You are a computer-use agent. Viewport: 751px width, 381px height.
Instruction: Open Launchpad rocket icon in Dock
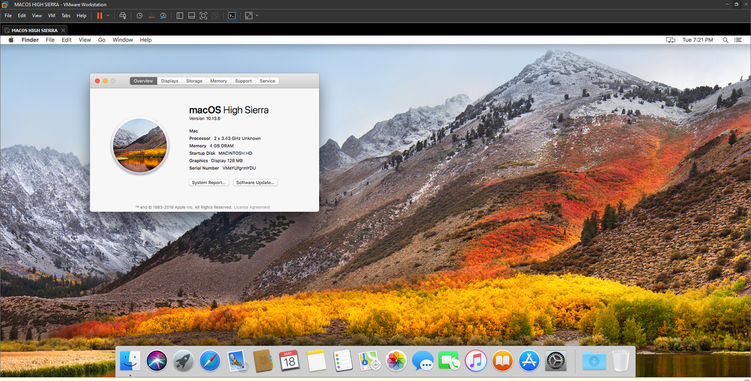pyautogui.click(x=184, y=360)
